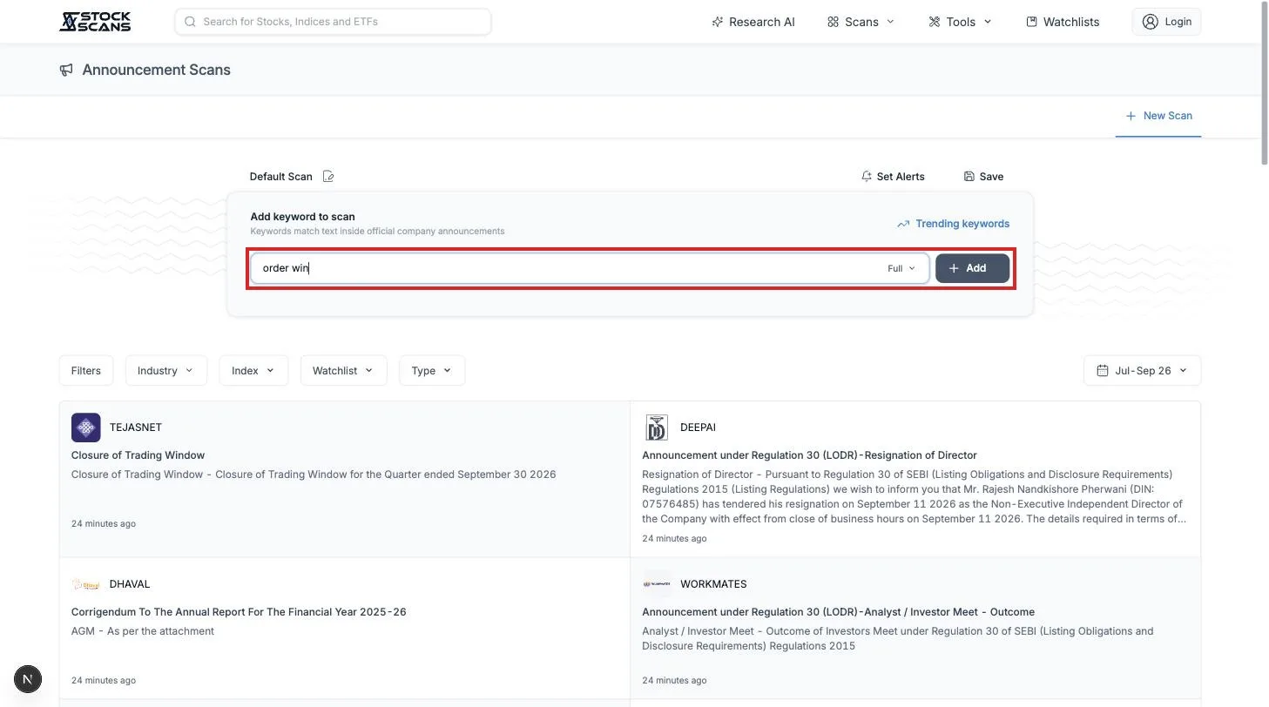Click the Login button
Image resolution: width=1269 pixels, height=707 pixels.
tap(1166, 22)
